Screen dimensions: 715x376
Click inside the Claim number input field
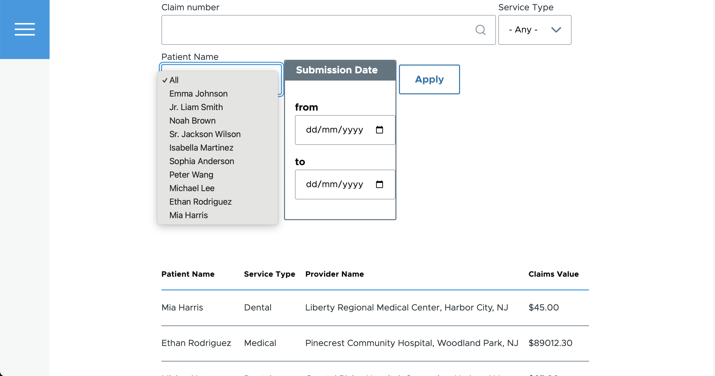(316, 30)
